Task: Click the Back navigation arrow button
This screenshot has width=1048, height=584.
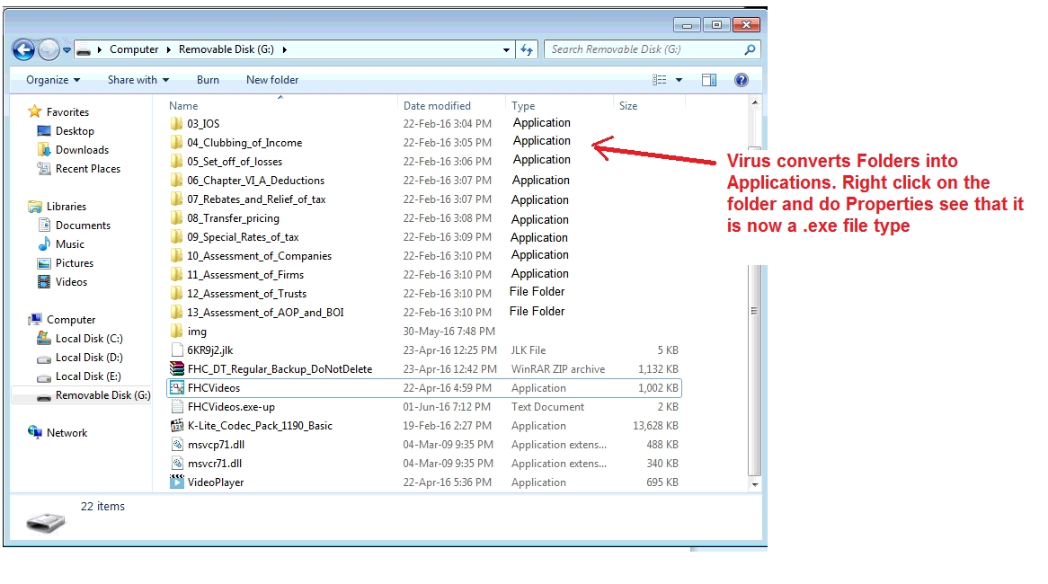Action: point(24,50)
